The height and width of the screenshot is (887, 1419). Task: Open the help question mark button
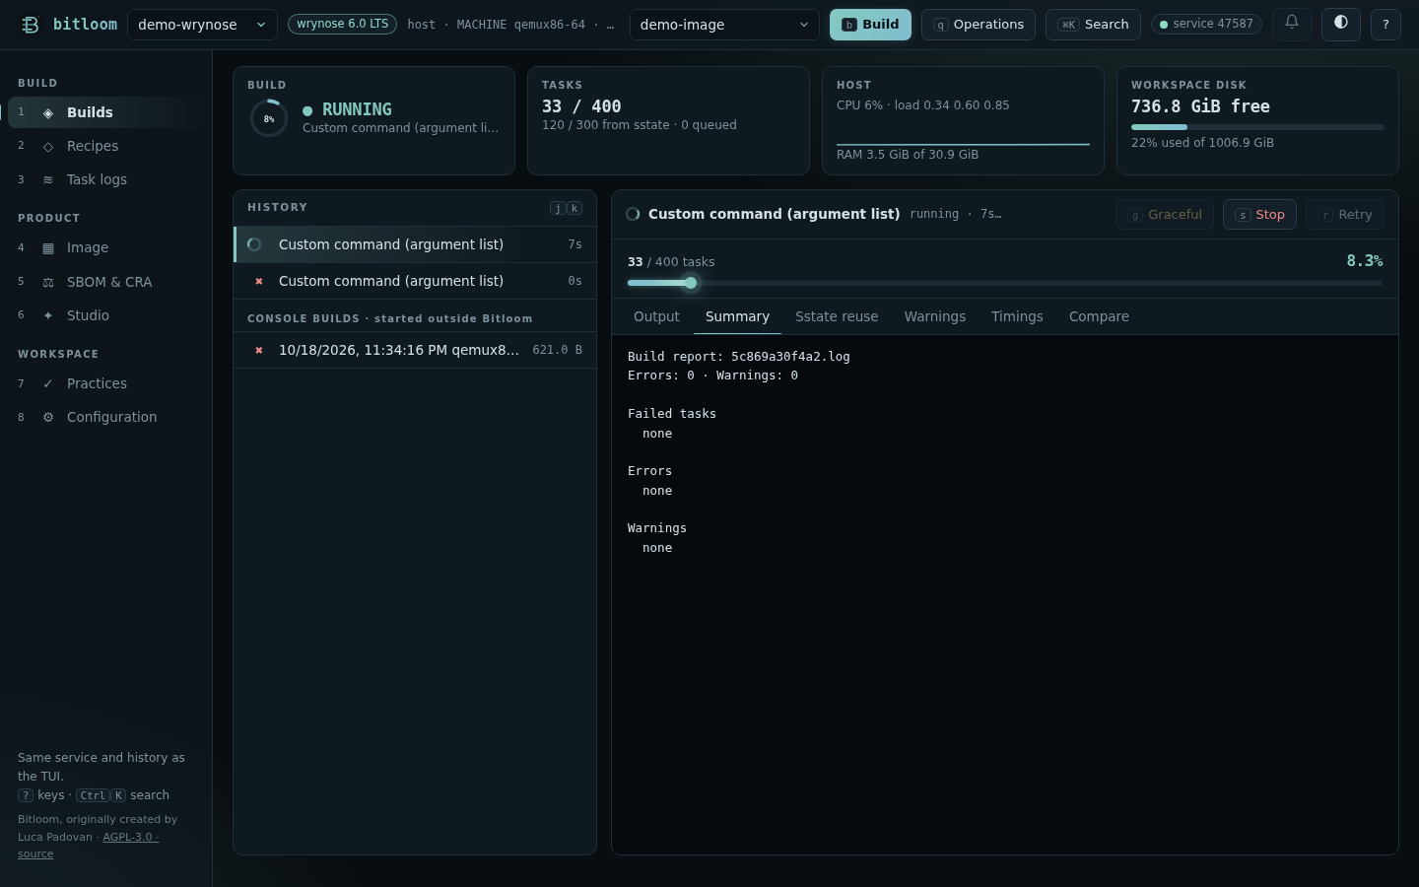click(1385, 24)
